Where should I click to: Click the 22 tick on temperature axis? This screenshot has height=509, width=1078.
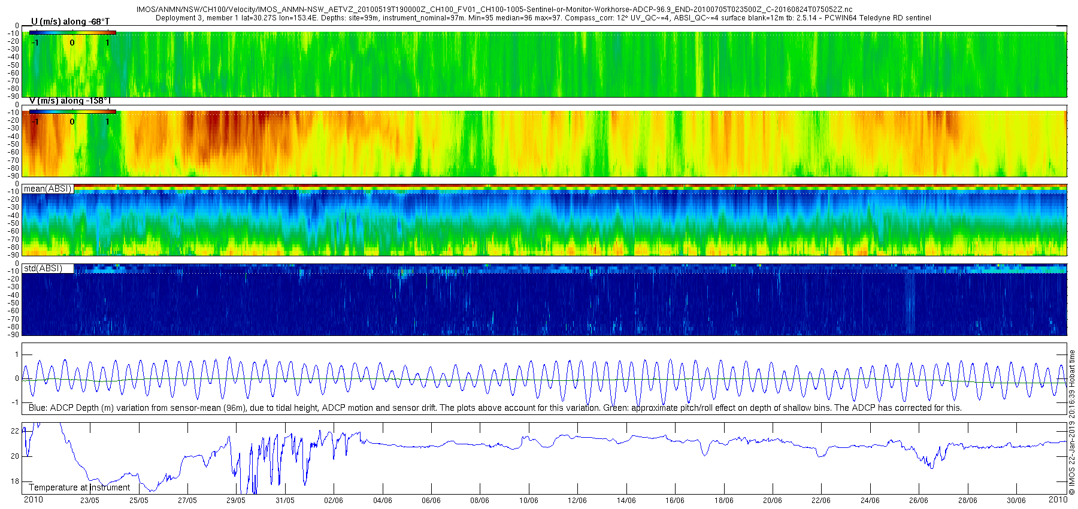click(x=16, y=431)
